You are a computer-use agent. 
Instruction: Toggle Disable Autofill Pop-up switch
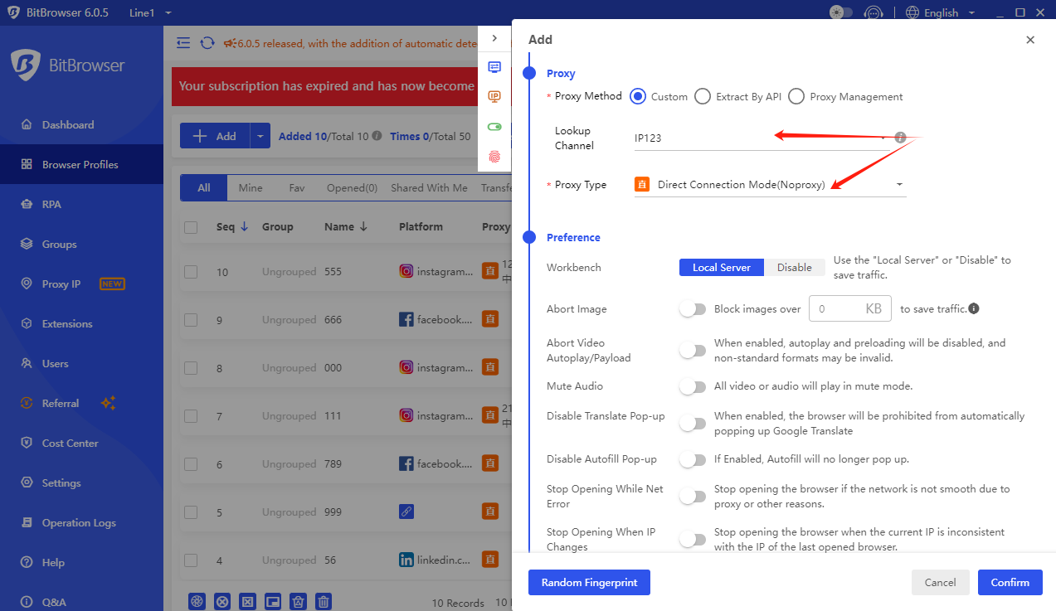[x=693, y=458]
